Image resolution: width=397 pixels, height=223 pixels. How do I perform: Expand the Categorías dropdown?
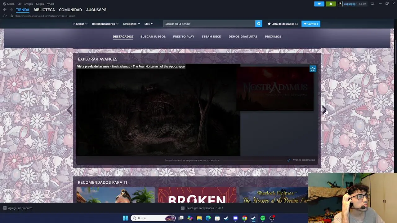(131, 24)
